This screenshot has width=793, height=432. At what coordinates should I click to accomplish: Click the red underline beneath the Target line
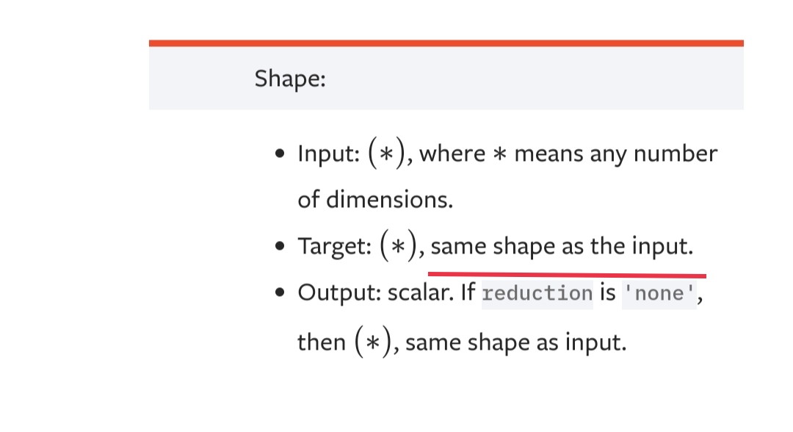coord(567,276)
